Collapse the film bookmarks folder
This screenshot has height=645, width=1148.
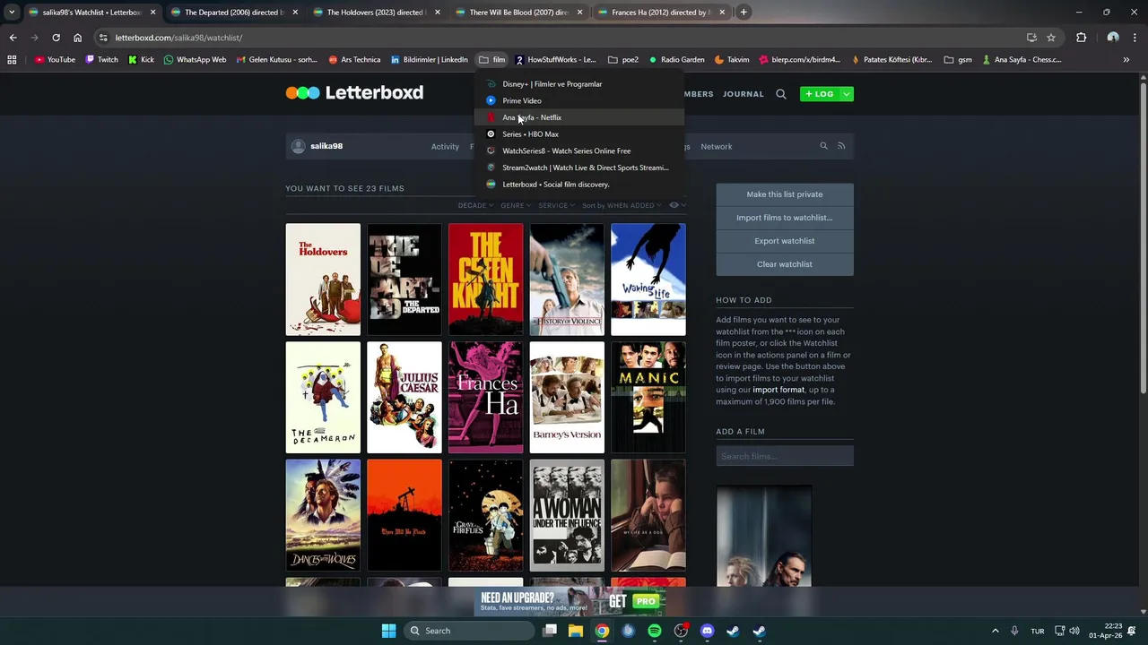492,60
